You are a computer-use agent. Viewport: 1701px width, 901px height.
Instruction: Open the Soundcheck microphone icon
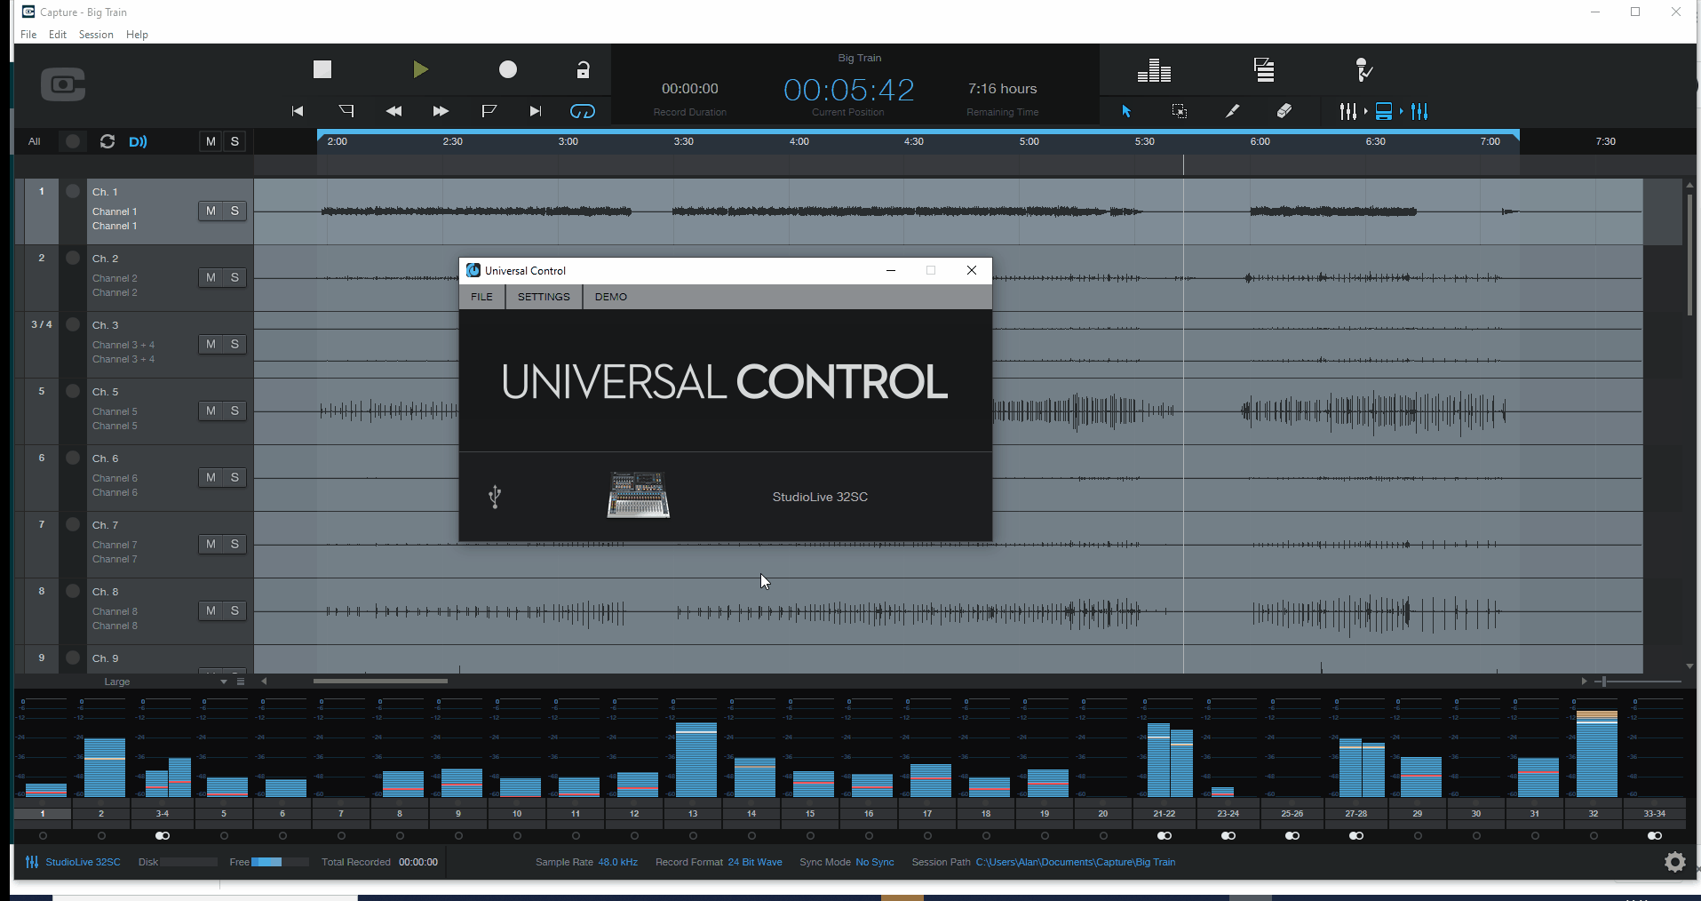coord(1363,69)
